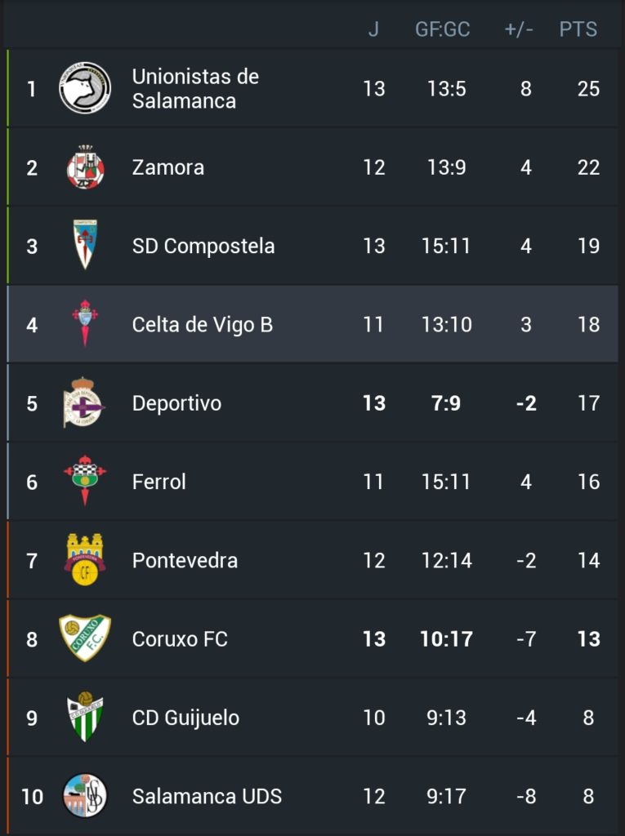This screenshot has width=625, height=836.
Task: Select the Coruxo FC team name
Action: tap(180, 639)
